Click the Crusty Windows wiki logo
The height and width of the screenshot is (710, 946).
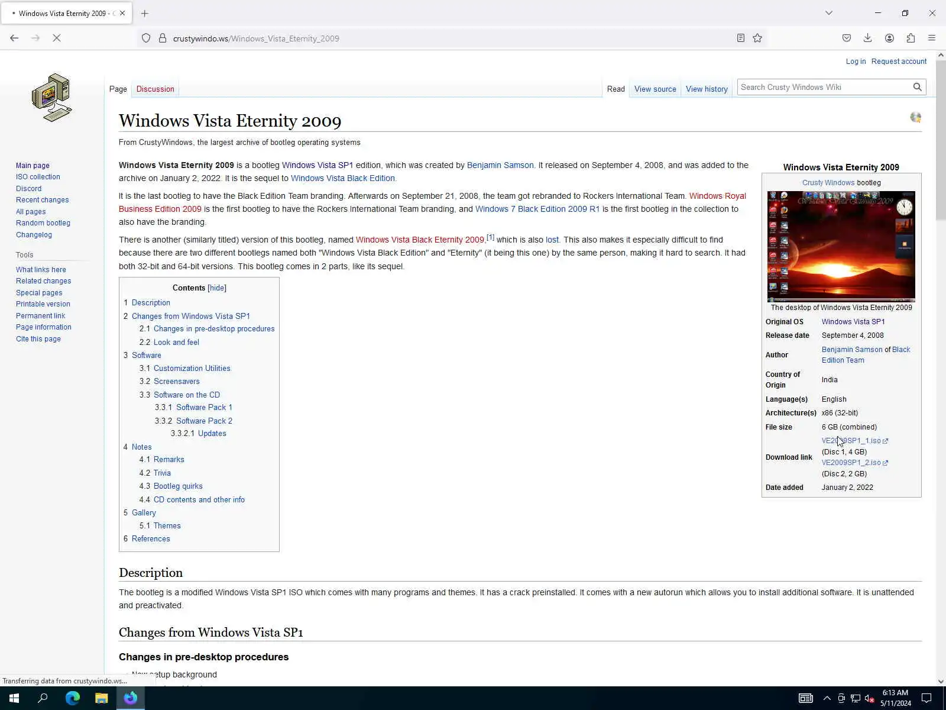pyautogui.click(x=52, y=98)
